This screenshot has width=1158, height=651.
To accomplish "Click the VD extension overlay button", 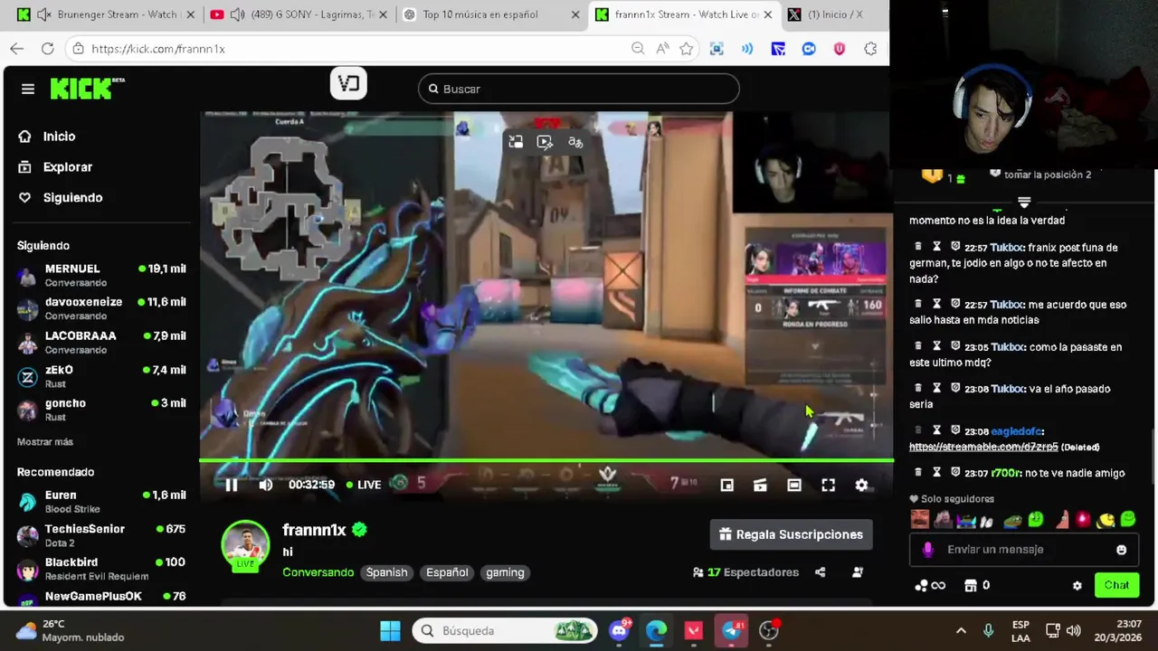I will (348, 84).
